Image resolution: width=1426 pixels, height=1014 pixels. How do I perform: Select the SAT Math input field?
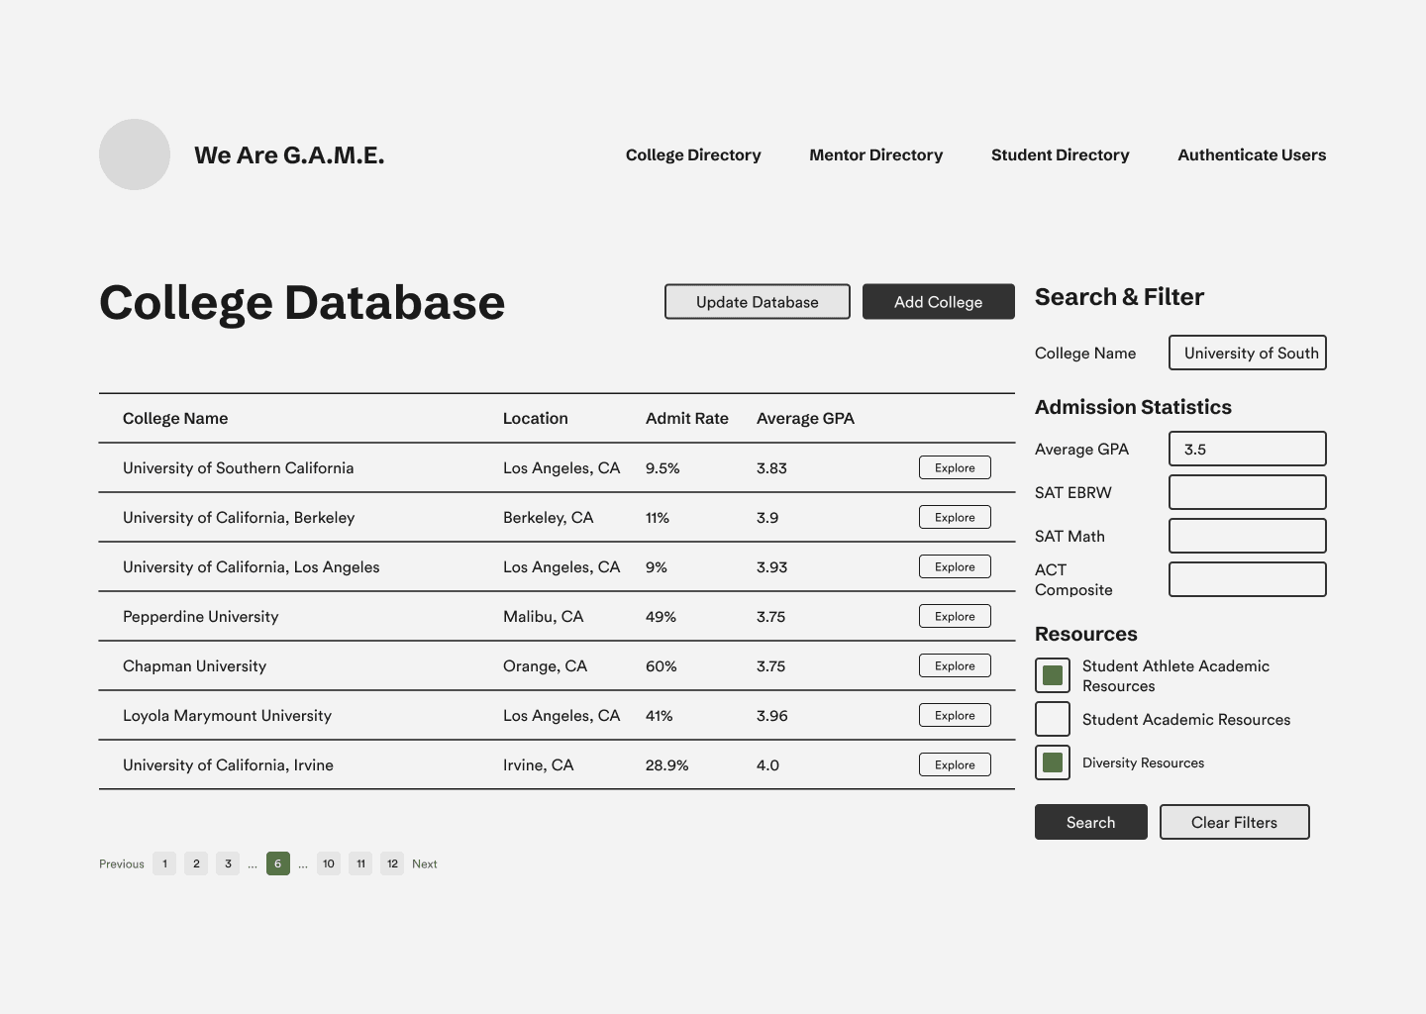(x=1247, y=536)
